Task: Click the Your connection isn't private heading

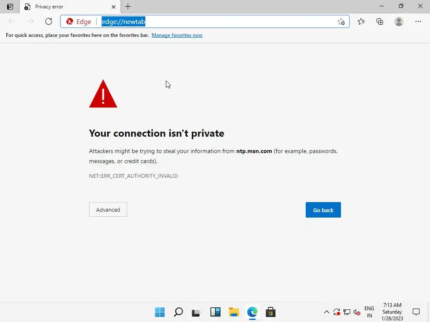Action: 157,133
